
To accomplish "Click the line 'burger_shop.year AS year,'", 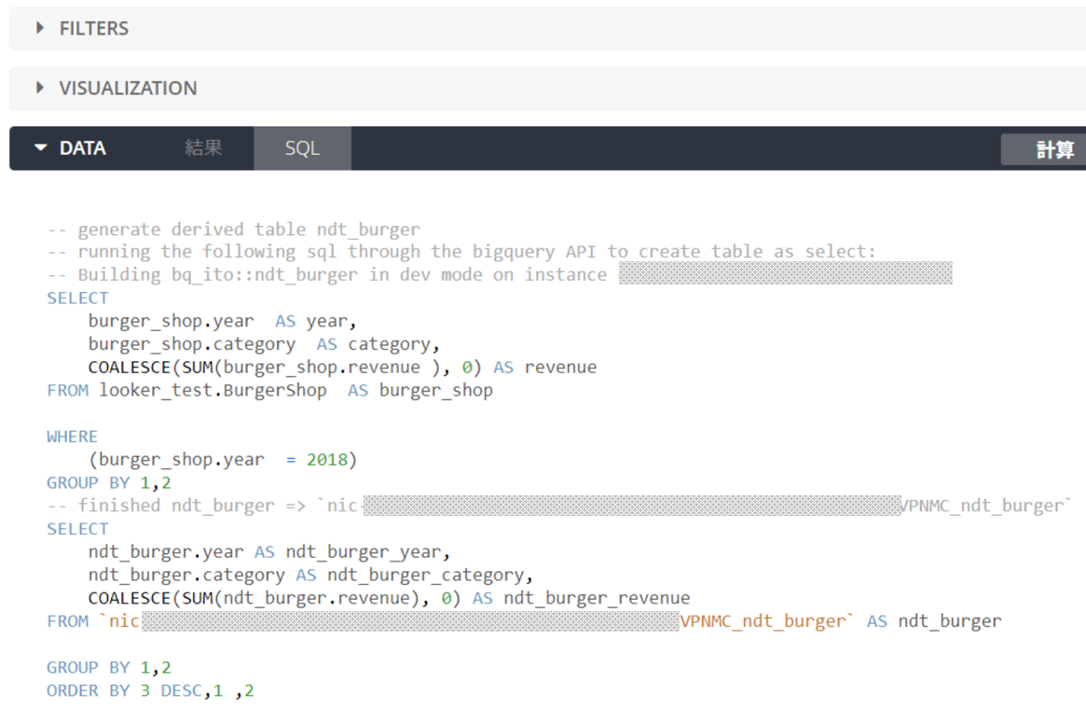I will click(222, 322).
